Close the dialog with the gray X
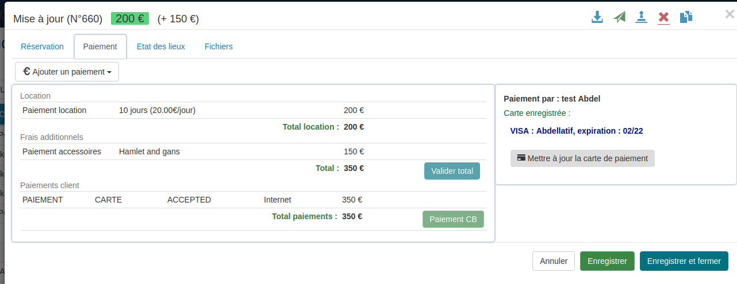Image resolution: width=737 pixels, height=284 pixels. pos(730,14)
